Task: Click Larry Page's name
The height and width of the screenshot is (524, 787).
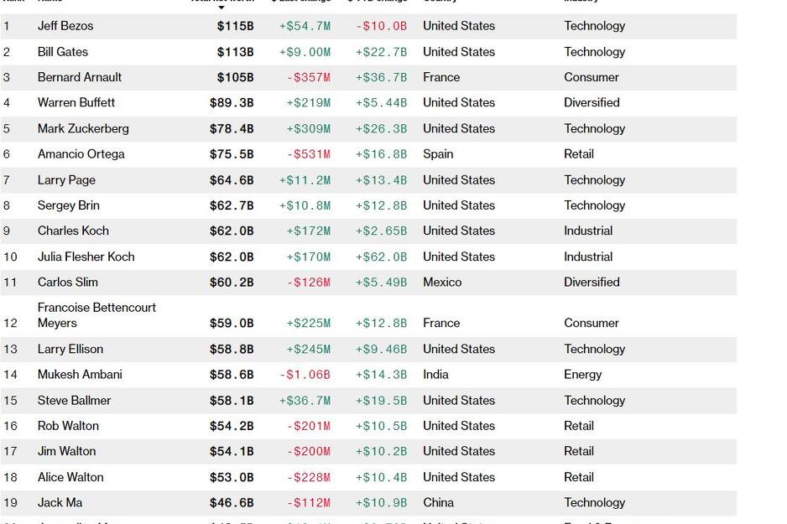Action: [66, 179]
